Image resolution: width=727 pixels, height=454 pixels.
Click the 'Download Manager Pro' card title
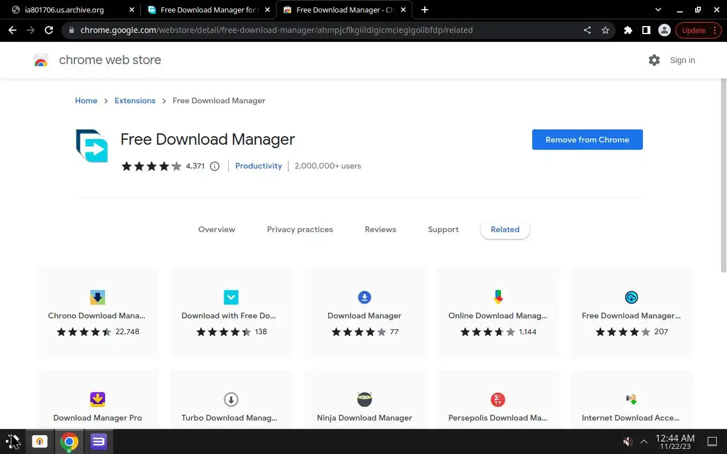(x=98, y=418)
